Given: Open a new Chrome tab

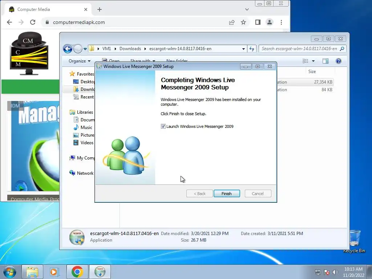Looking at the screenshot, I should pos(100,9).
